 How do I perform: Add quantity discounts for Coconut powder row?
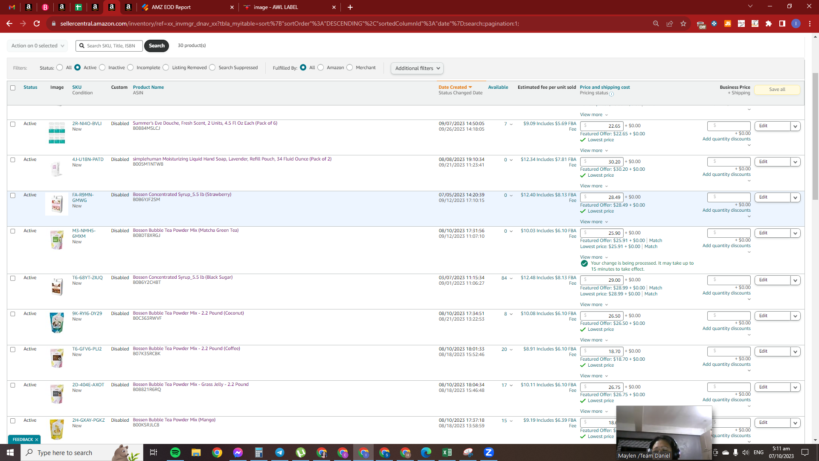point(726,329)
